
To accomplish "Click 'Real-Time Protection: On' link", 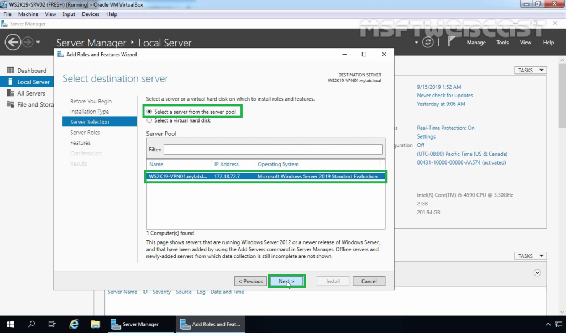I will (x=446, y=128).
